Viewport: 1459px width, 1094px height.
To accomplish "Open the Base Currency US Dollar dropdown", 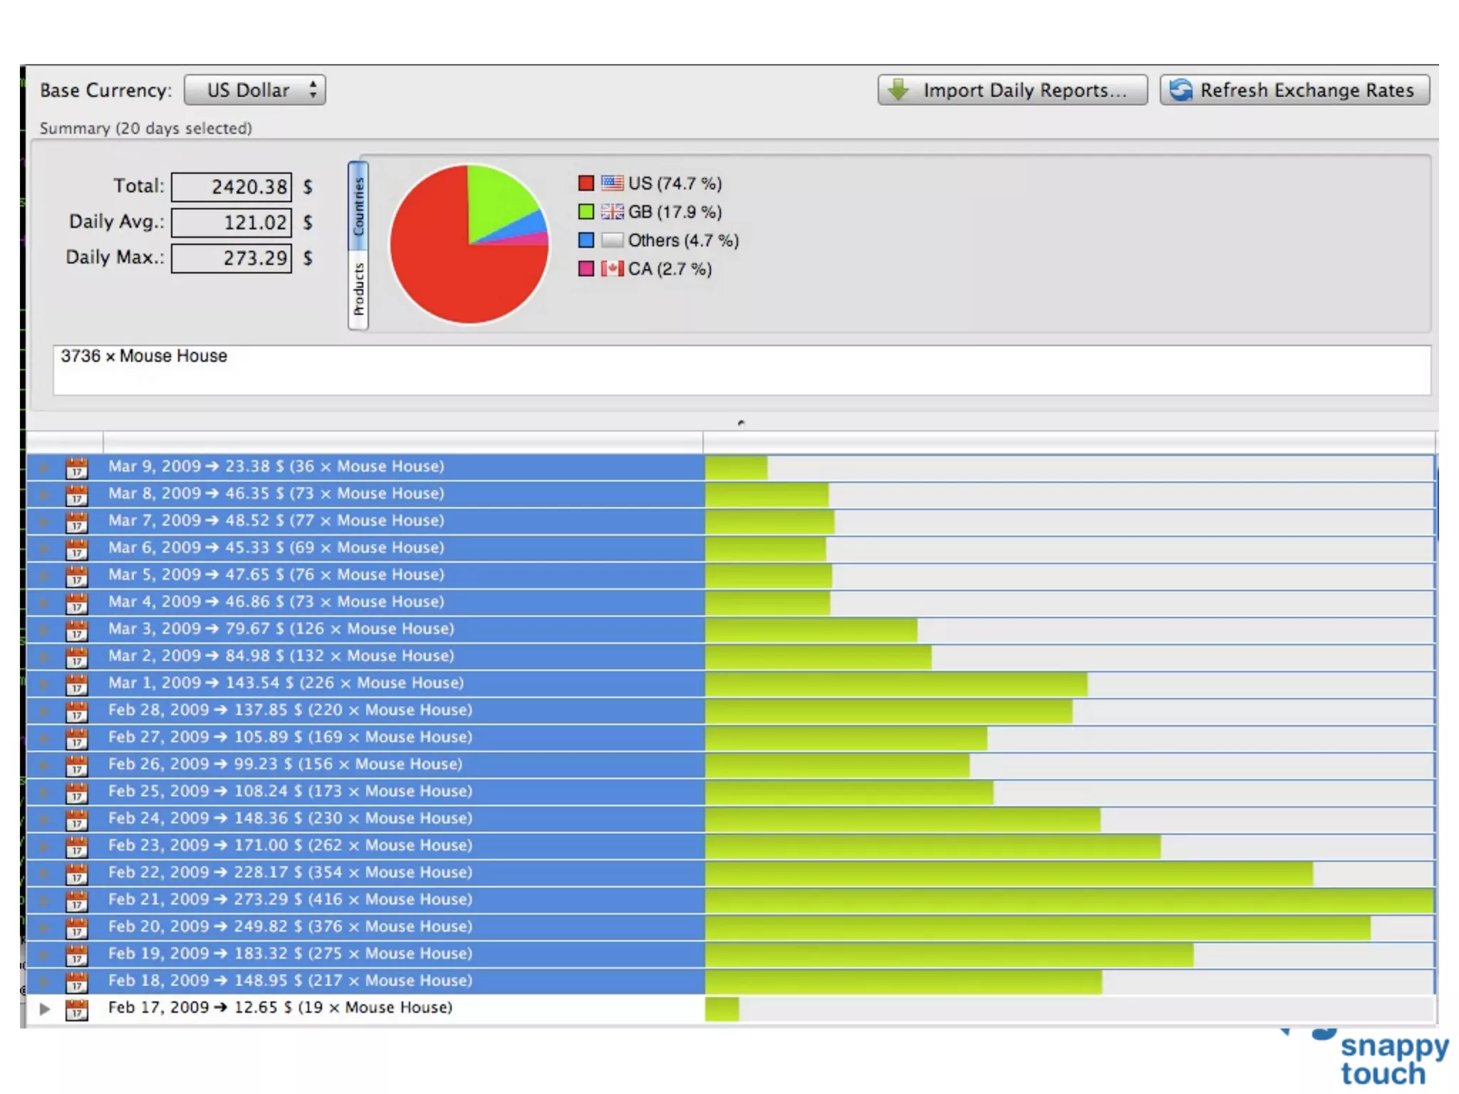I will (254, 90).
